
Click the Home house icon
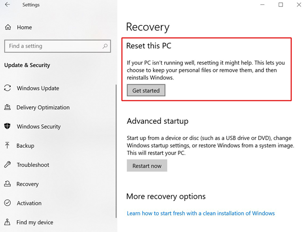pyautogui.click(x=8, y=27)
